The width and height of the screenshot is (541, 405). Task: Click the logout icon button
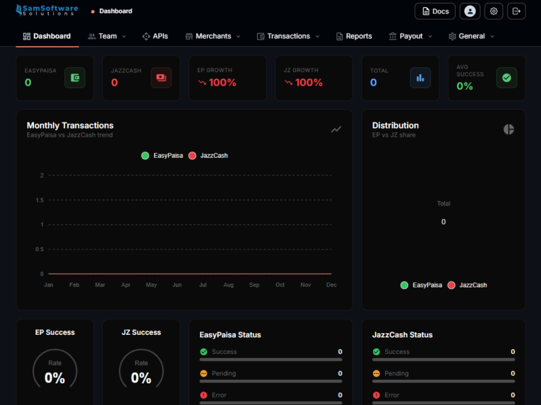(516, 11)
